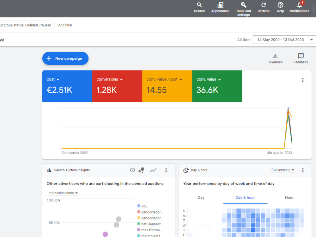This screenshot has height=237, width=316.
Task: Open Appearance settings
Action: 220,5
